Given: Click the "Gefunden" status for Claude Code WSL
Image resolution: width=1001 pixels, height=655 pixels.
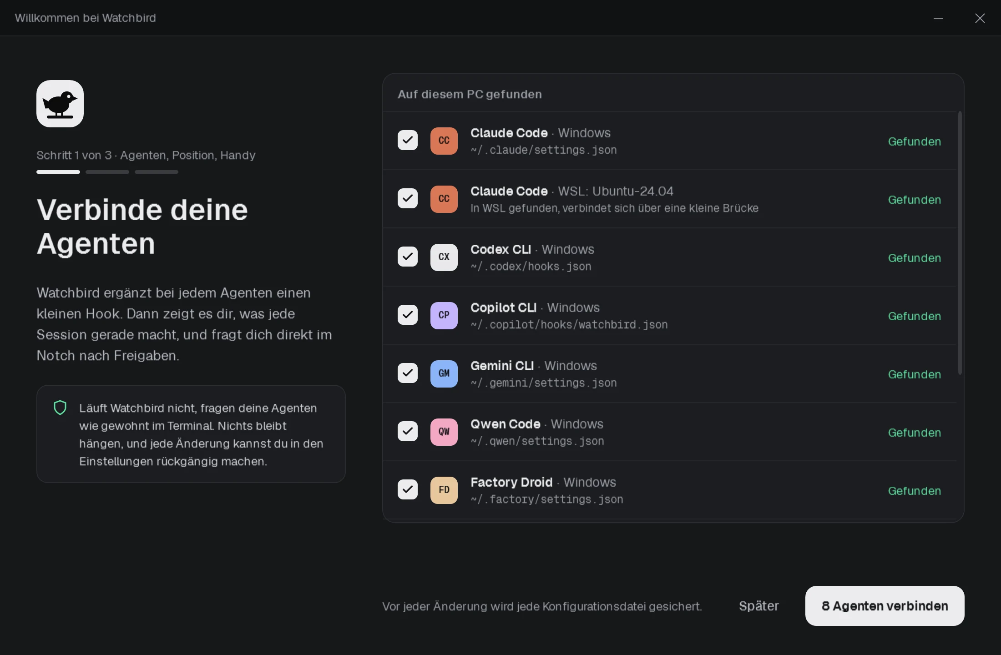Looking at the screenshot, I should point(915,200).
